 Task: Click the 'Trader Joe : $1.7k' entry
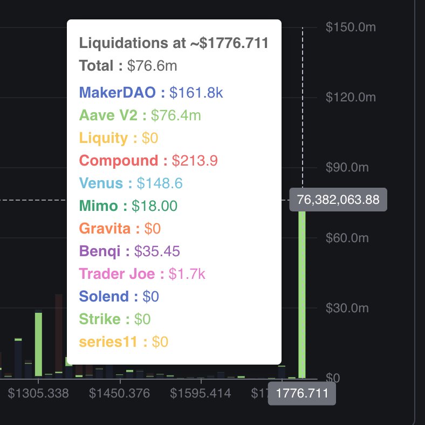tap(142, 274)
